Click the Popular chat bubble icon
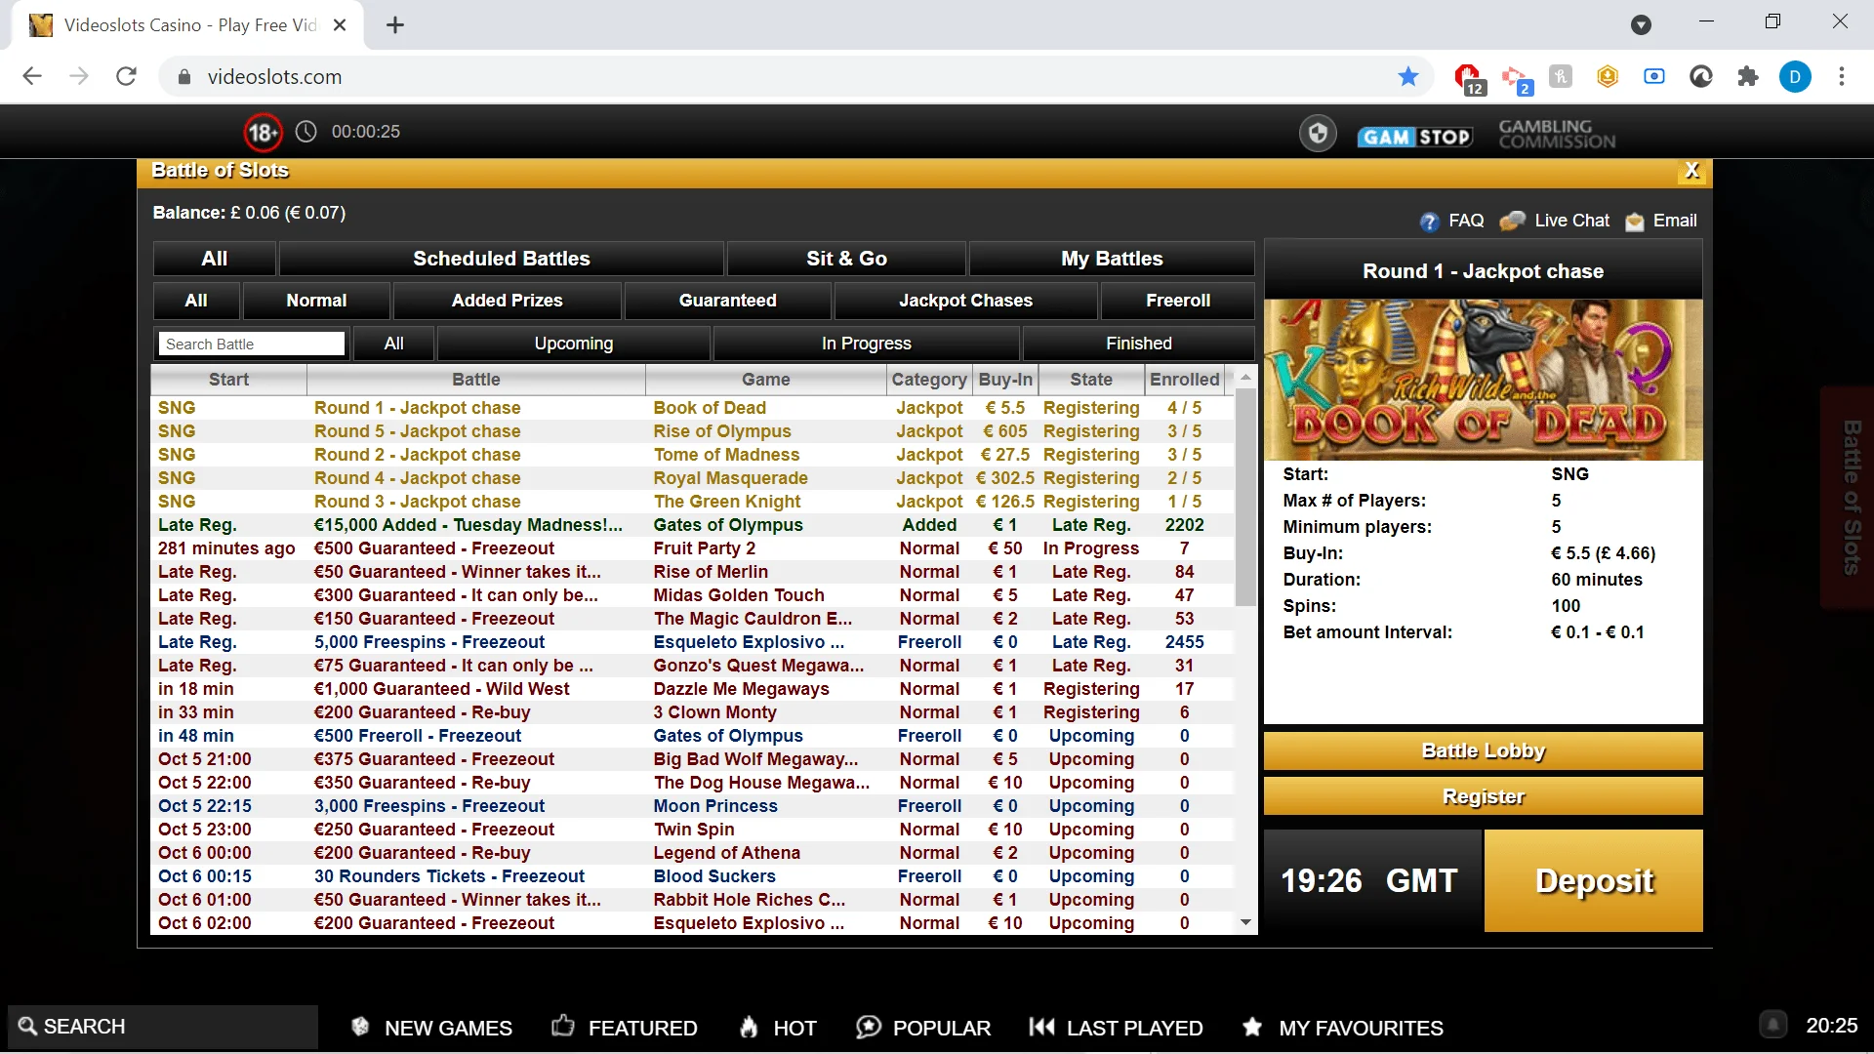The height and width of the screenshot is (1054, 1874). coord(868,1027)
